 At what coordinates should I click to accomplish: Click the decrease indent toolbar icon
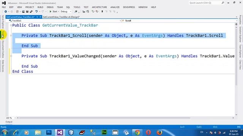click(84, 12)
